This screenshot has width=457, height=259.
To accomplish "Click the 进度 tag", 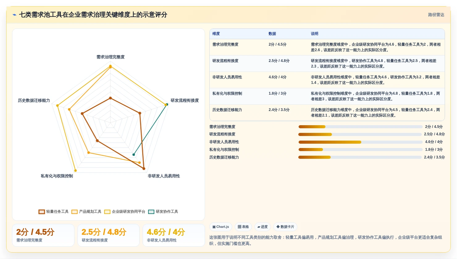I will click(262, 227).
